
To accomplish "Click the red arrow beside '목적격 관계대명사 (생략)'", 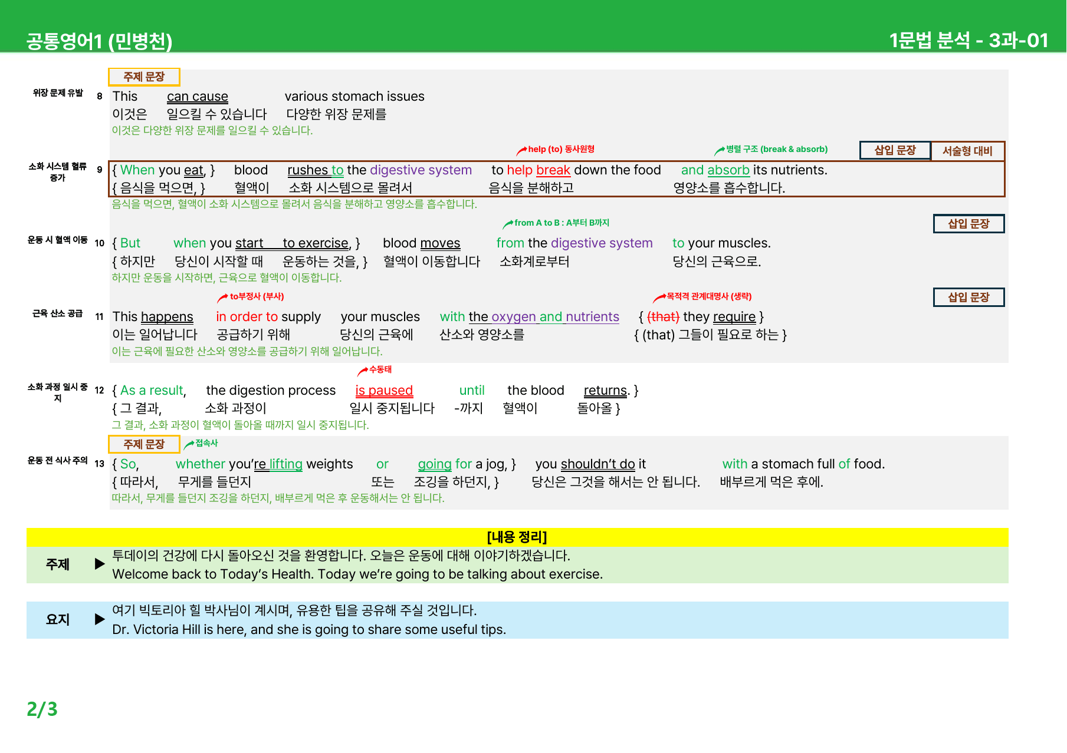I will tap(659, 298).
